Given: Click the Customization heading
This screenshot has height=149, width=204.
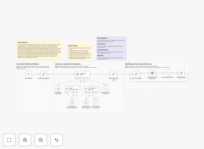Looking at the screenshot, I should tap(103, 50).
